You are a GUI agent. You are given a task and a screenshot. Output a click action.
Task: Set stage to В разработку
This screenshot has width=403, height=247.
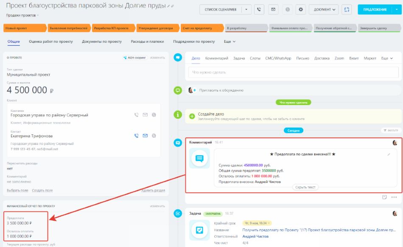[246, 28]
